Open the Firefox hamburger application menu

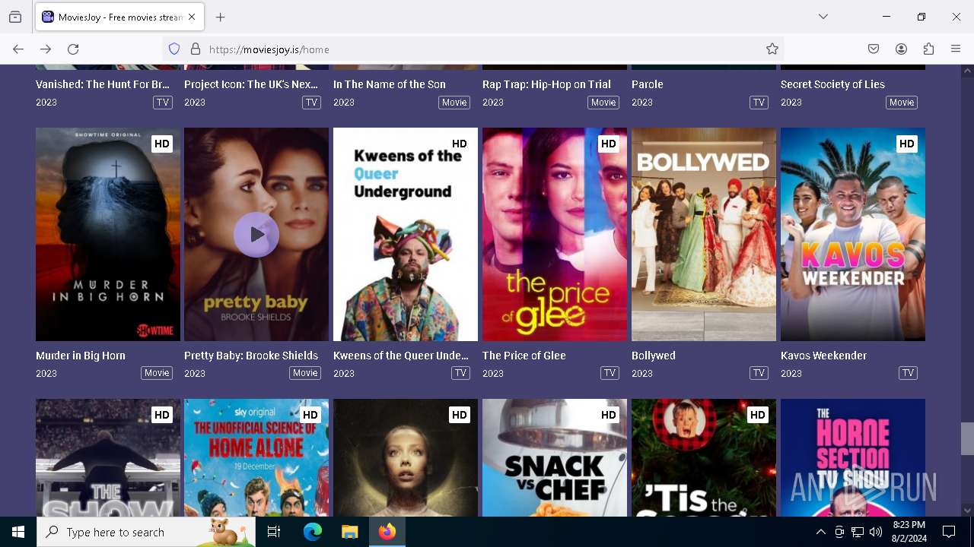click(x=956, y=49)
